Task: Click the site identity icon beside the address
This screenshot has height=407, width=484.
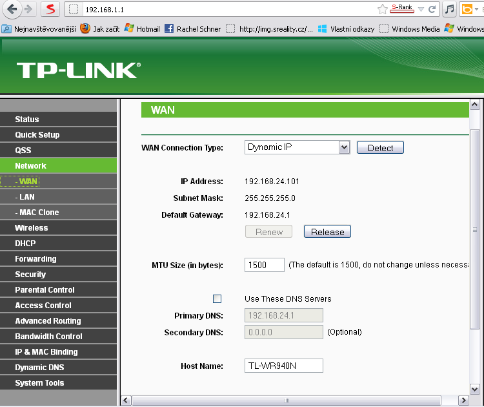Action: click(x=74, y=10)
